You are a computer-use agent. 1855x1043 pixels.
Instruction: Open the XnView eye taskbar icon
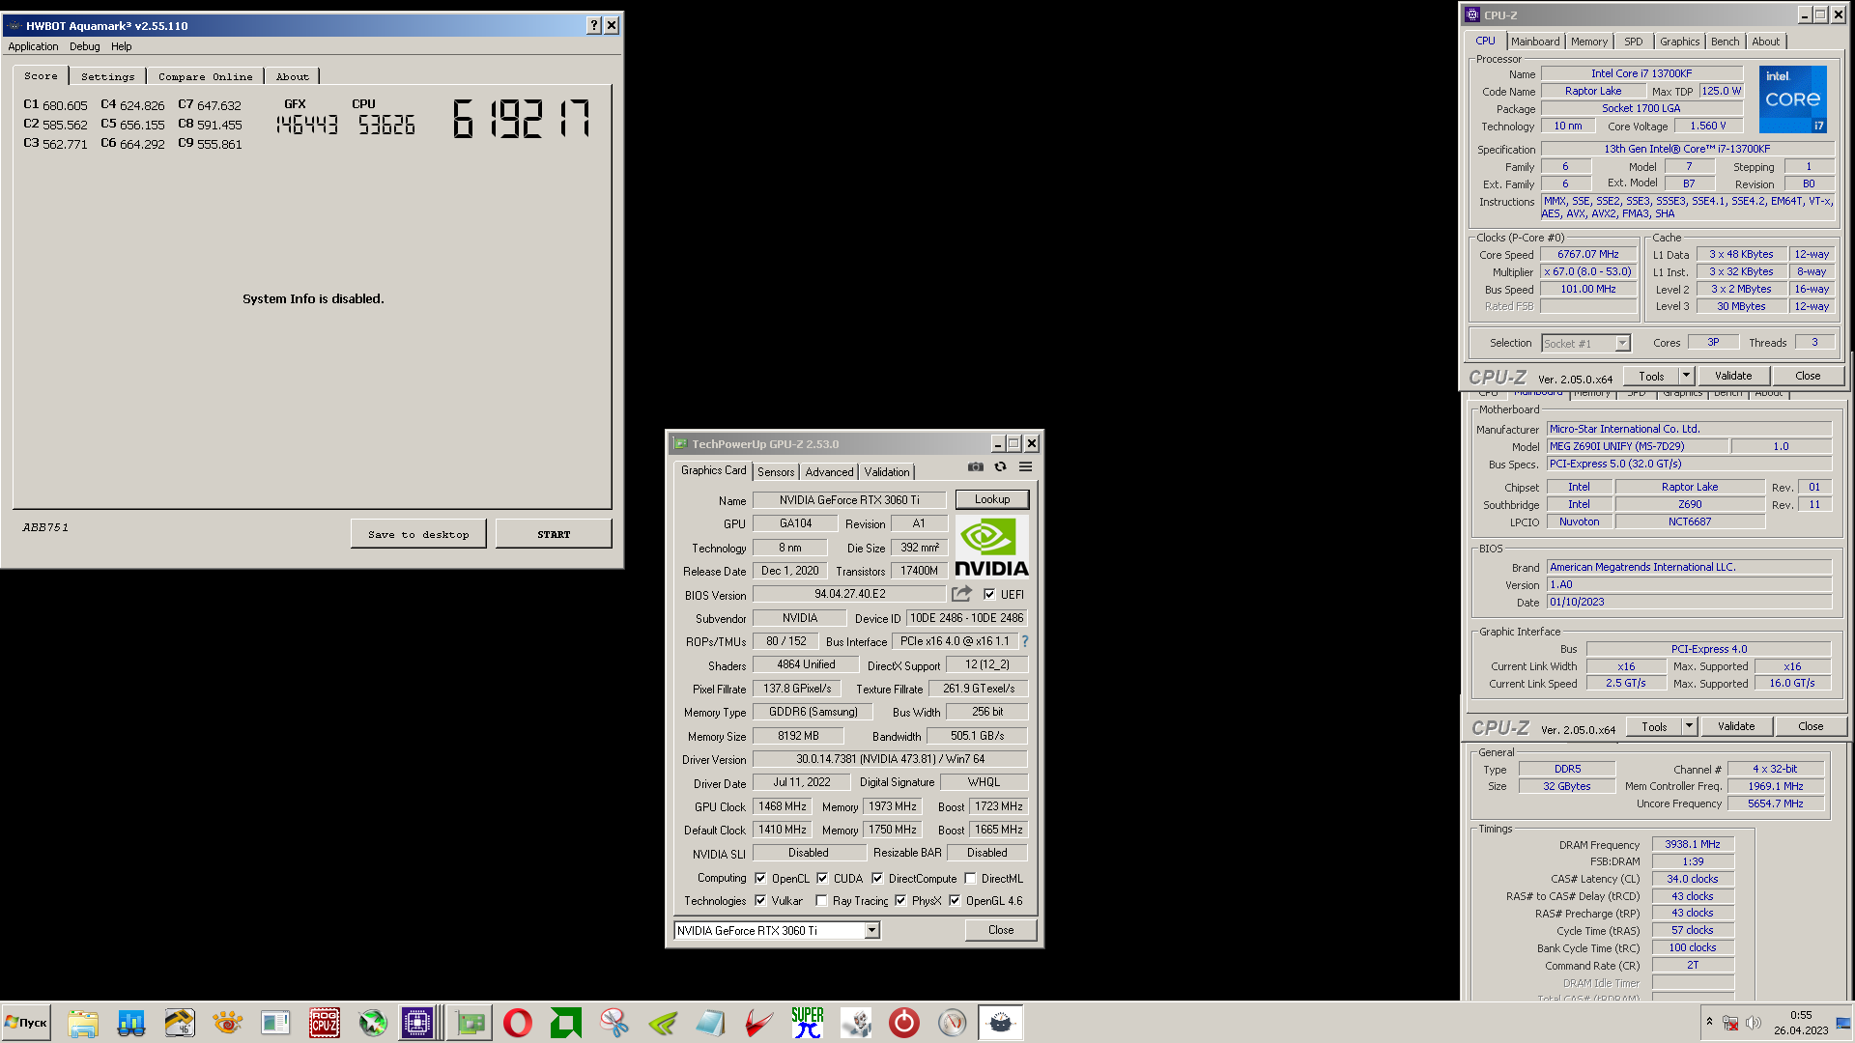click(228, 1023)
